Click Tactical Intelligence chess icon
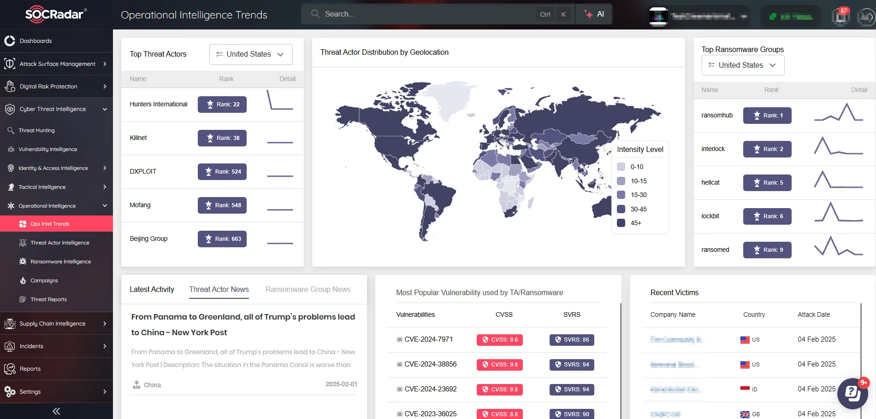This screenshot has height=419, width=876. (11, 187)
